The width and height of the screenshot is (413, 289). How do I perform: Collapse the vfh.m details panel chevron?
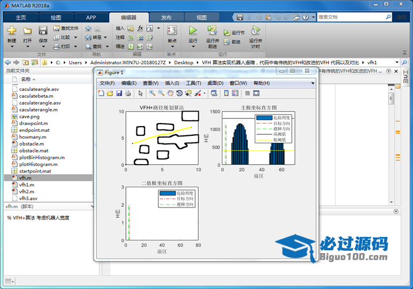pos(92,206)
